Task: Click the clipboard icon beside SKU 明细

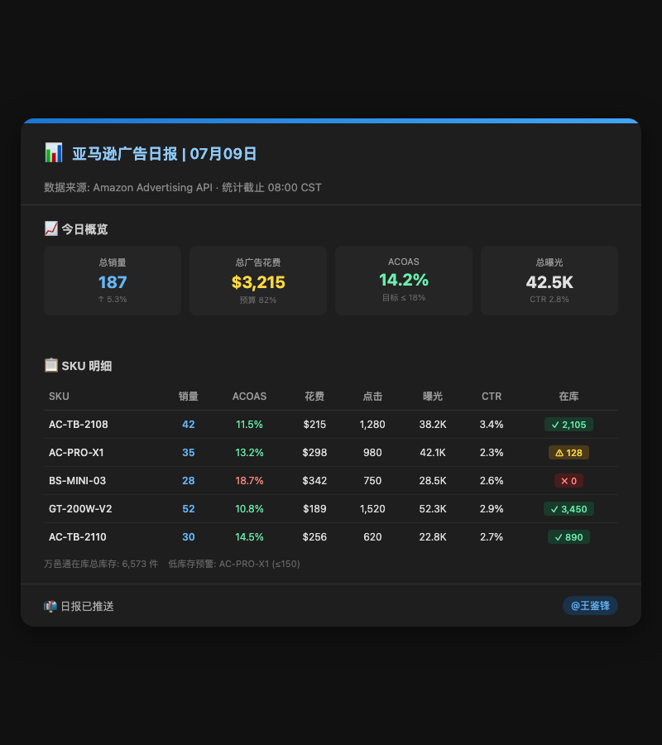Action: pos(50,365)
